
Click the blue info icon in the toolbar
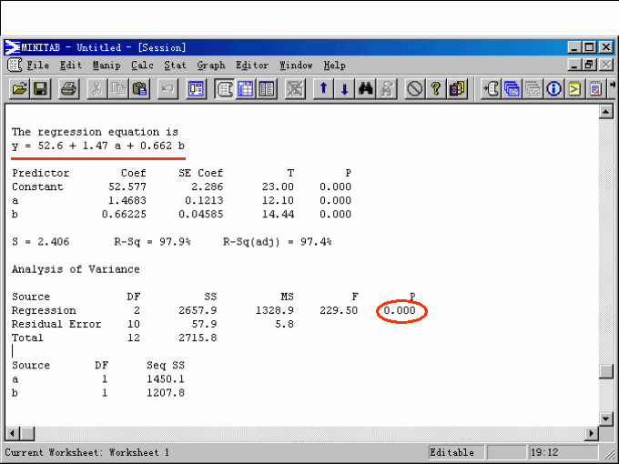(553, 89)
